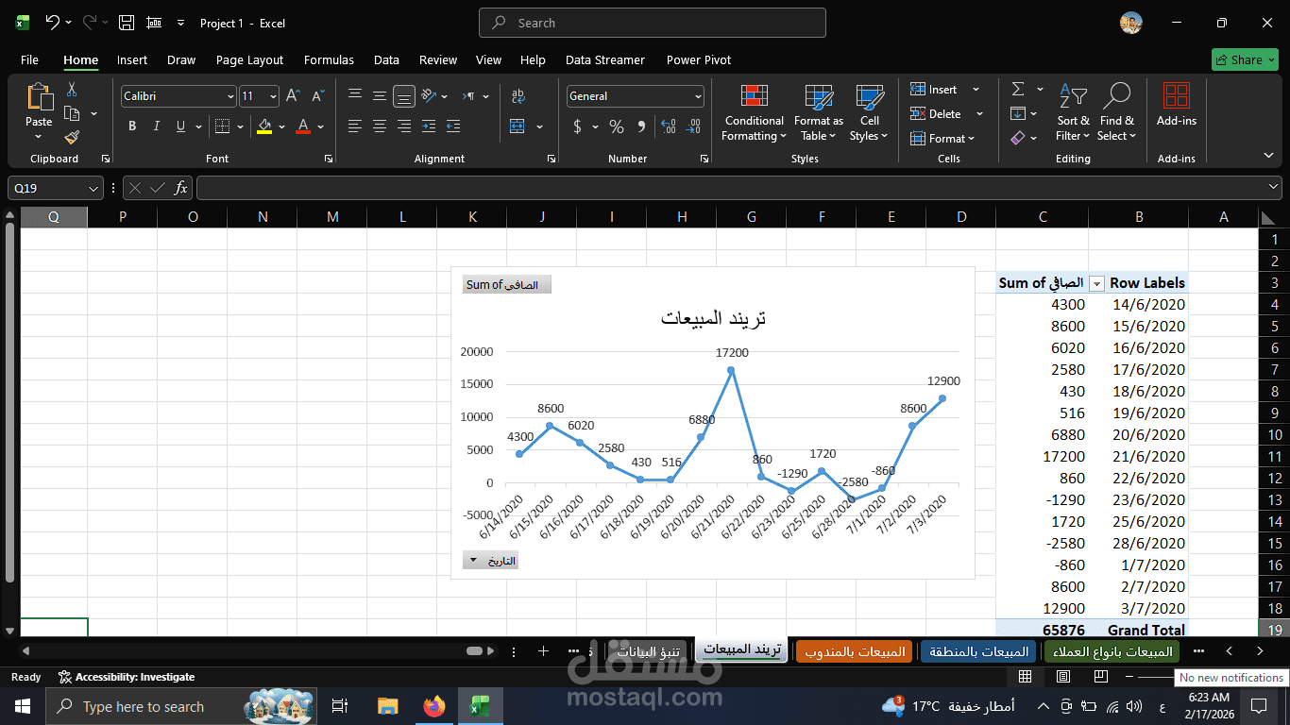
Task: Open Row Labels filter dropdown in pivot table
Action: (1097, 283)
